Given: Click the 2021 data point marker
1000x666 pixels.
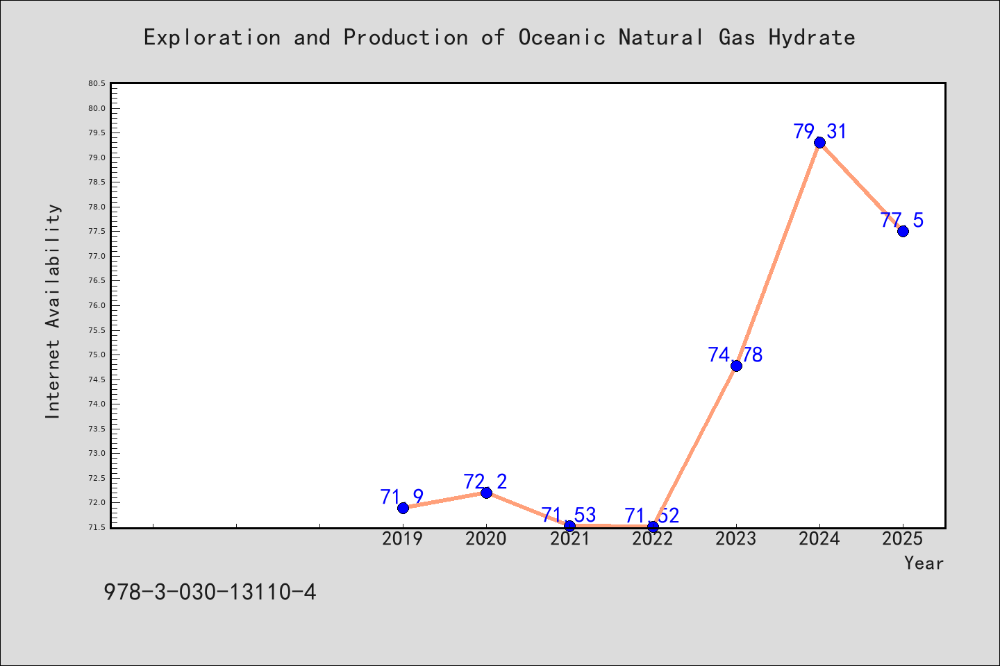Looking at the screenshot, I should pyautogui.click(x=569, y=526).
